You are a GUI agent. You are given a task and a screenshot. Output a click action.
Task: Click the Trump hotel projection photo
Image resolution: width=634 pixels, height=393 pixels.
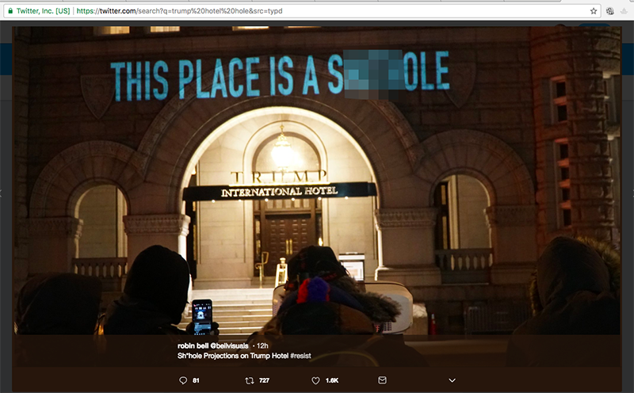tap(316, 180)
